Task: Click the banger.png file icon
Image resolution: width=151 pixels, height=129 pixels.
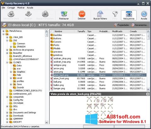Action: pos(52,88)
